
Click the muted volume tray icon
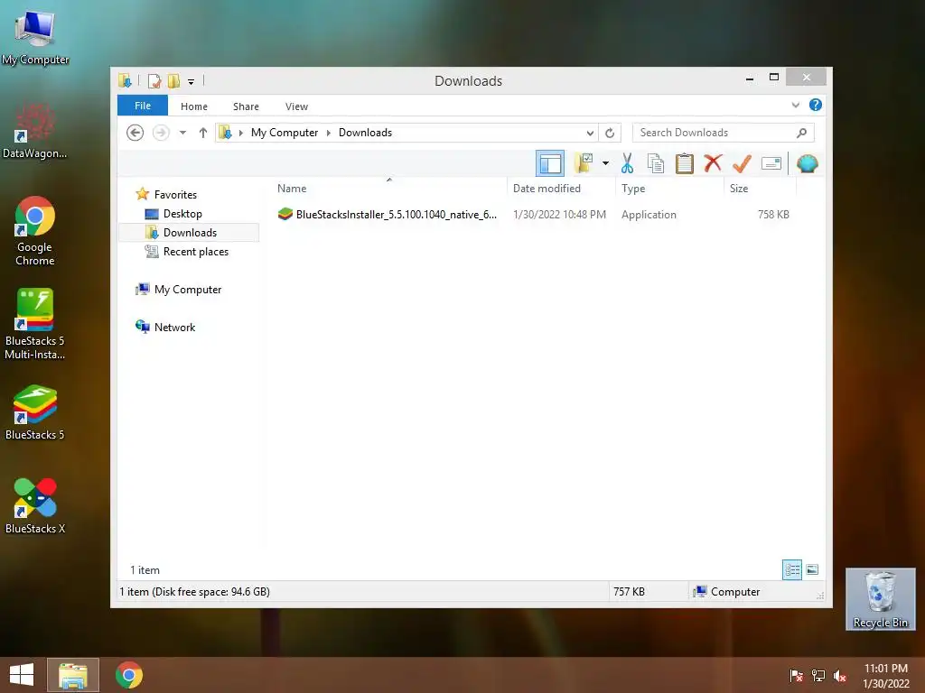tap(840, 676)
